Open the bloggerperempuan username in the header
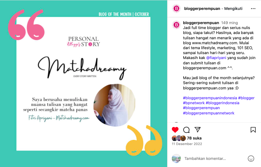This screenshot has width=261, height=167. (x=202, y=9)
